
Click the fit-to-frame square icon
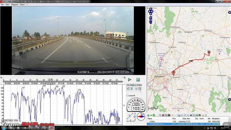coord(182,115)
